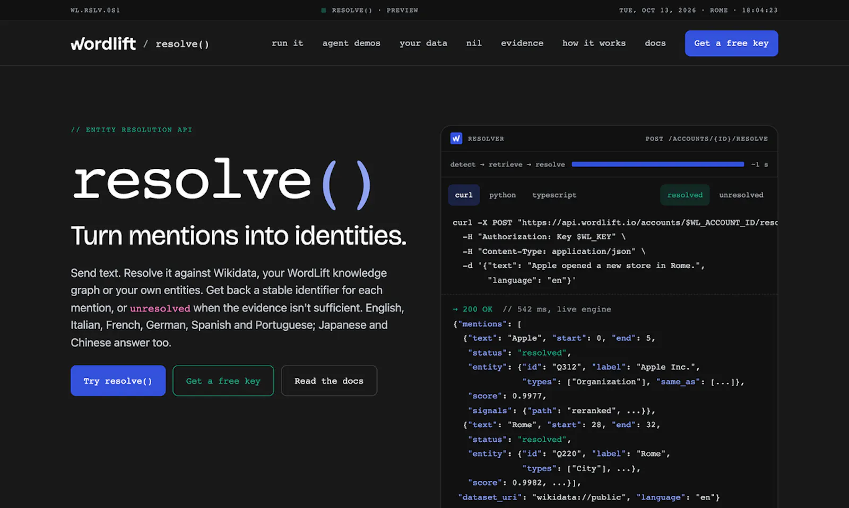Navigate to the 'evidence' section
This screenshot has height=508, width=849.
pyautogui.click(x=522, y=43)
